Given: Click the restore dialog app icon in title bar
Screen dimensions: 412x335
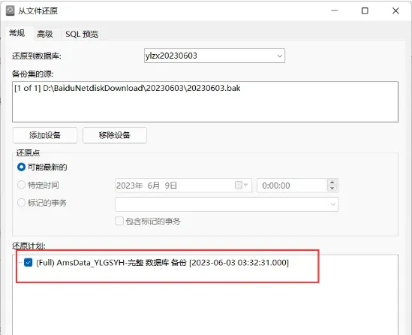Looking at the screenshot, I should pos(10,11).
